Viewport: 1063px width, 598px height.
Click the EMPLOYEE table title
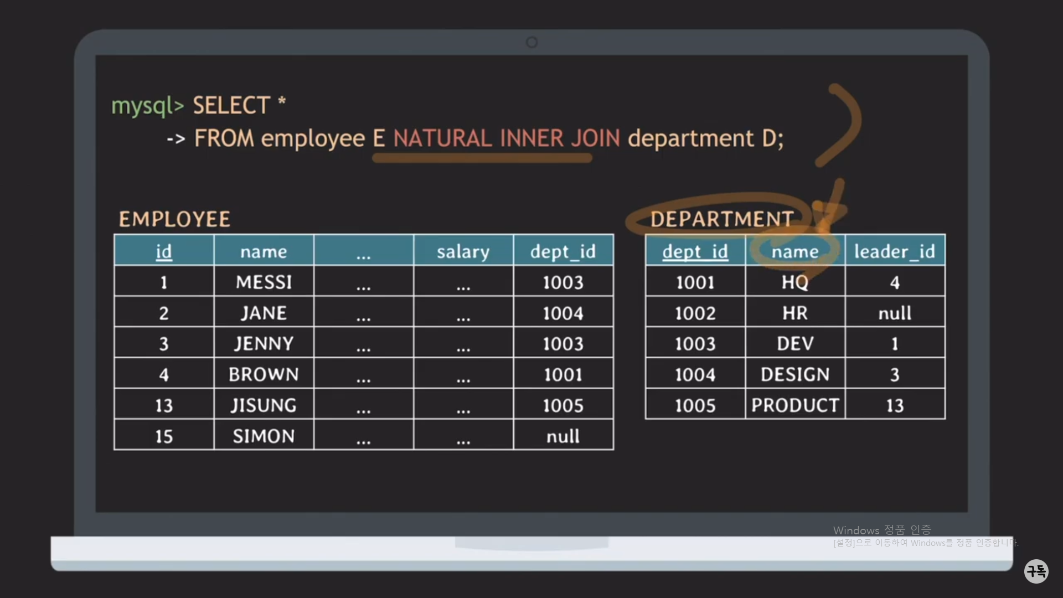click(174, 219)
